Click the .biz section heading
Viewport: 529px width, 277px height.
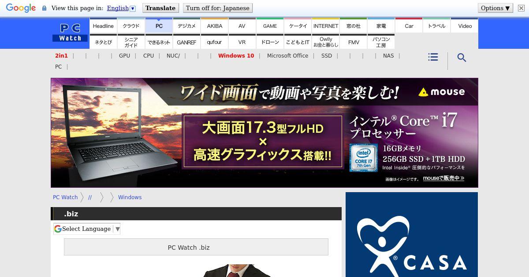196,214
